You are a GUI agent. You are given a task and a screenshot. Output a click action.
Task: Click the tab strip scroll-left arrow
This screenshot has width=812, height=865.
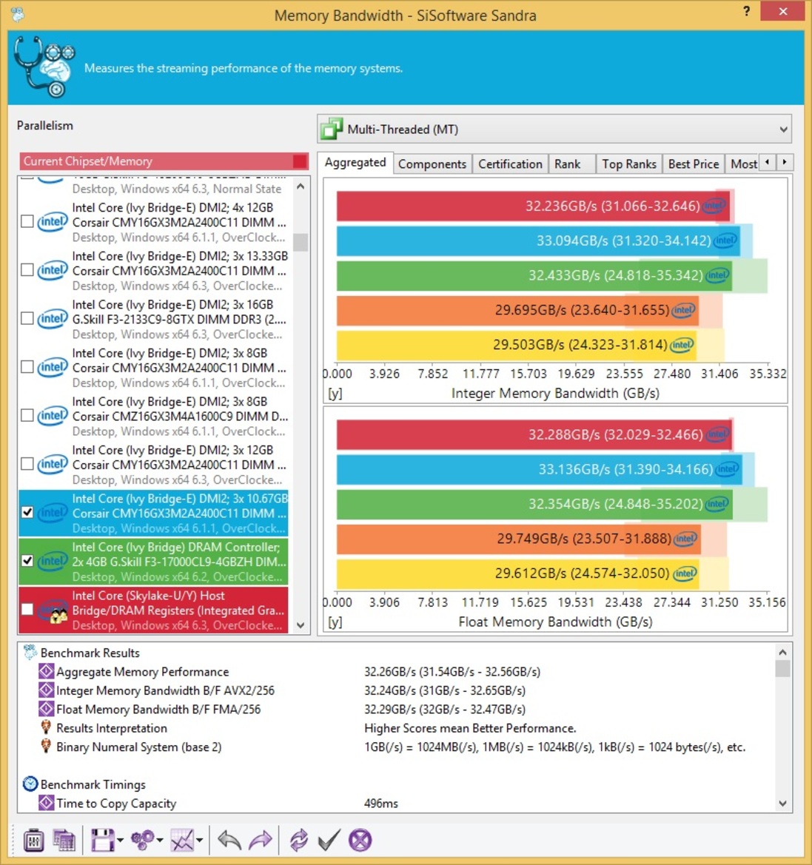point(768,162)
